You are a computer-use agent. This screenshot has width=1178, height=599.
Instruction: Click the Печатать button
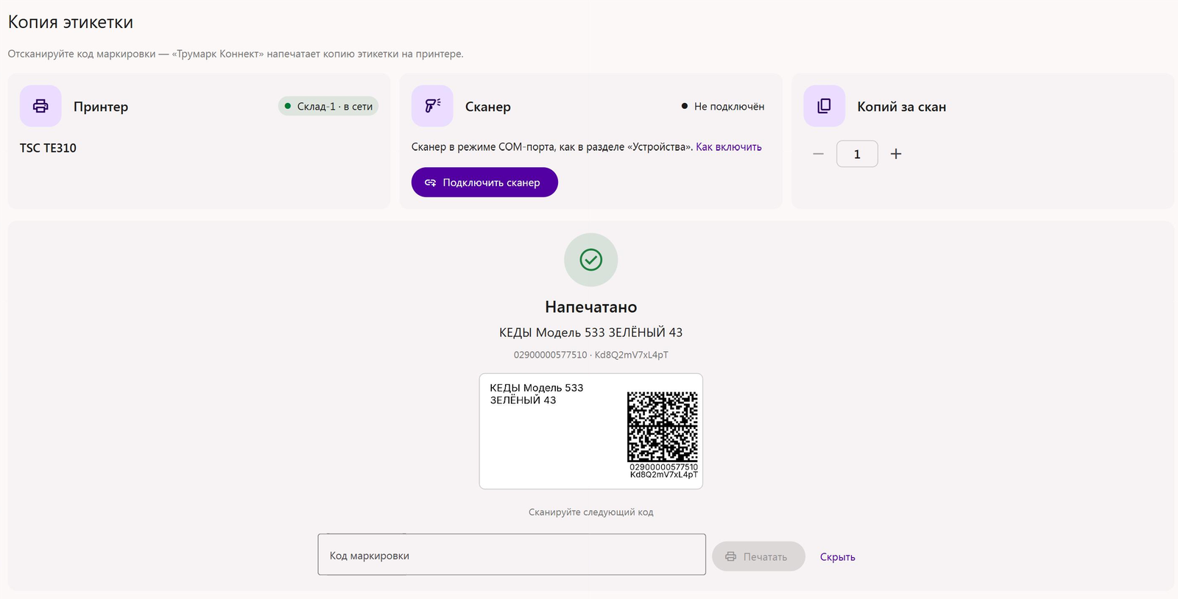click(x=758, y=557)
